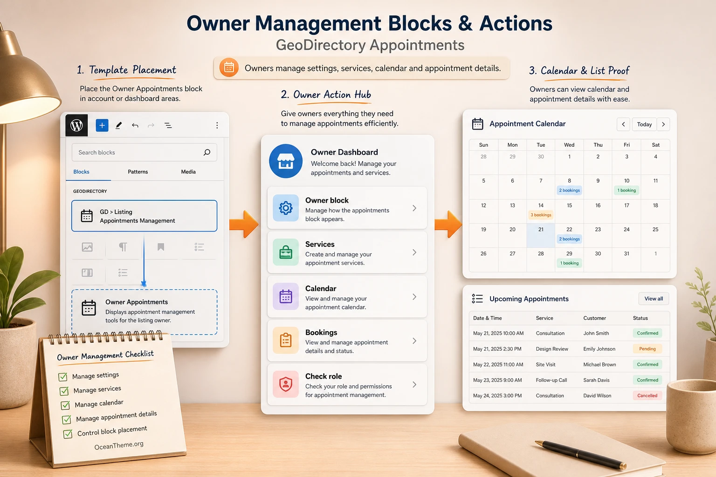Toggle the Manage appointment details checkbox
The height and width of the screenshot is (477, 716).
pyautogui.click(x=67, y=420)
